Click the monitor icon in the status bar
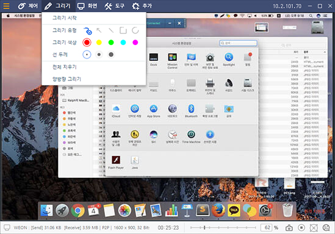 7,227
